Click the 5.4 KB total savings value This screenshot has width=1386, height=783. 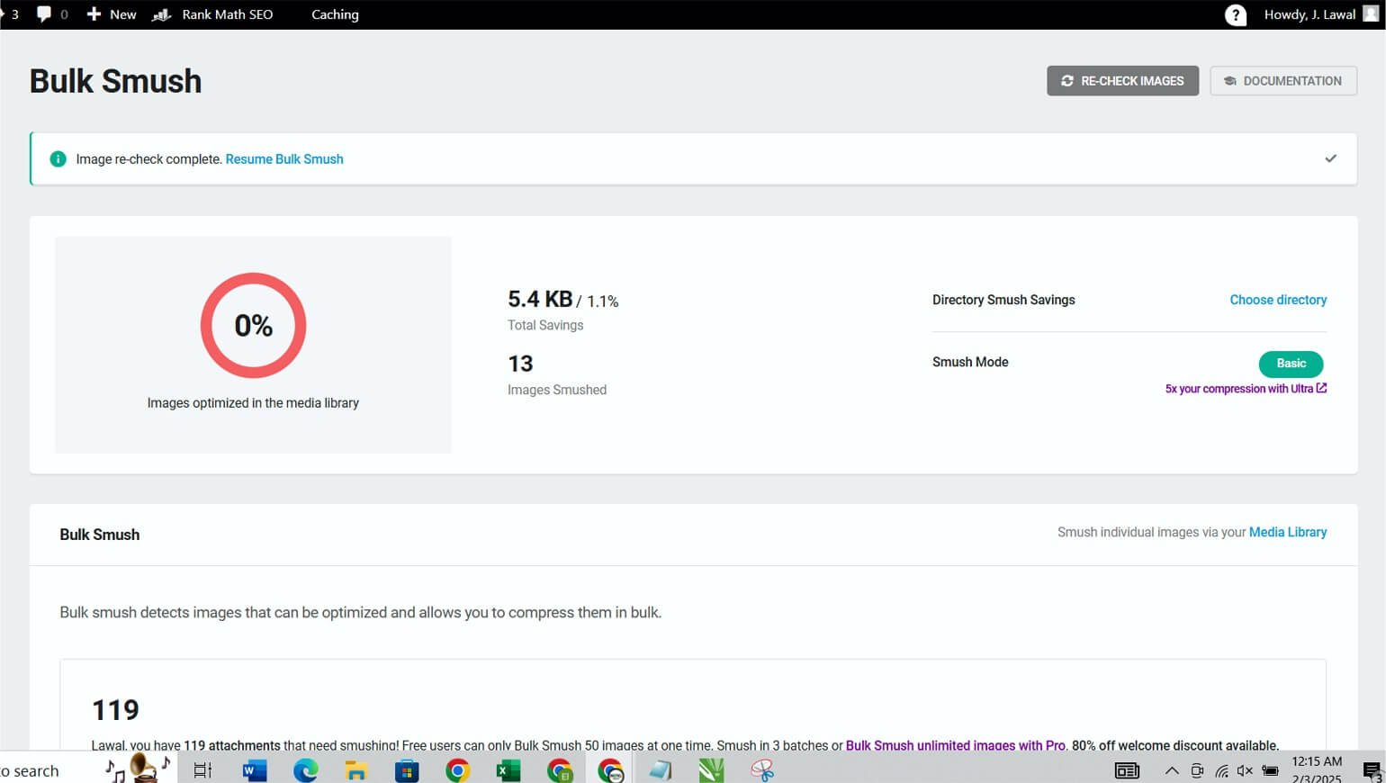click(540, 299)
